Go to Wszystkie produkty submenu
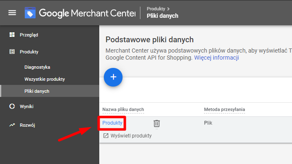 pyautogui.click(x=45, y=79)
